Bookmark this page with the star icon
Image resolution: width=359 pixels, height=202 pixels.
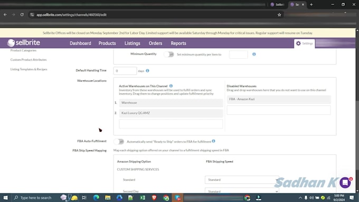tap(279, 15)
